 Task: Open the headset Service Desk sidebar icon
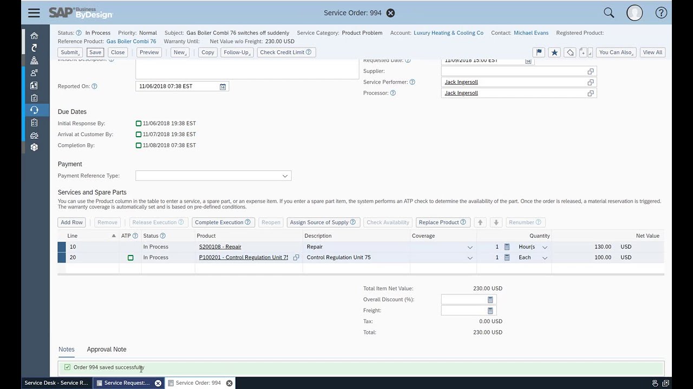tap(34, 110)
